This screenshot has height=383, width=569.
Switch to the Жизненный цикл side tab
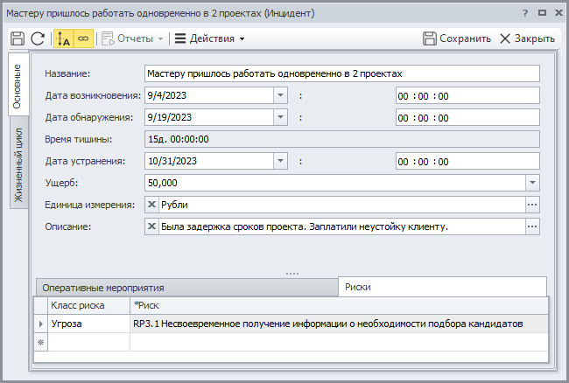(x=17, y=164)
